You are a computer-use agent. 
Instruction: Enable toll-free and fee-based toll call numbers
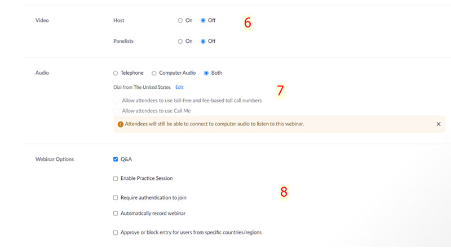click(117, 101)
